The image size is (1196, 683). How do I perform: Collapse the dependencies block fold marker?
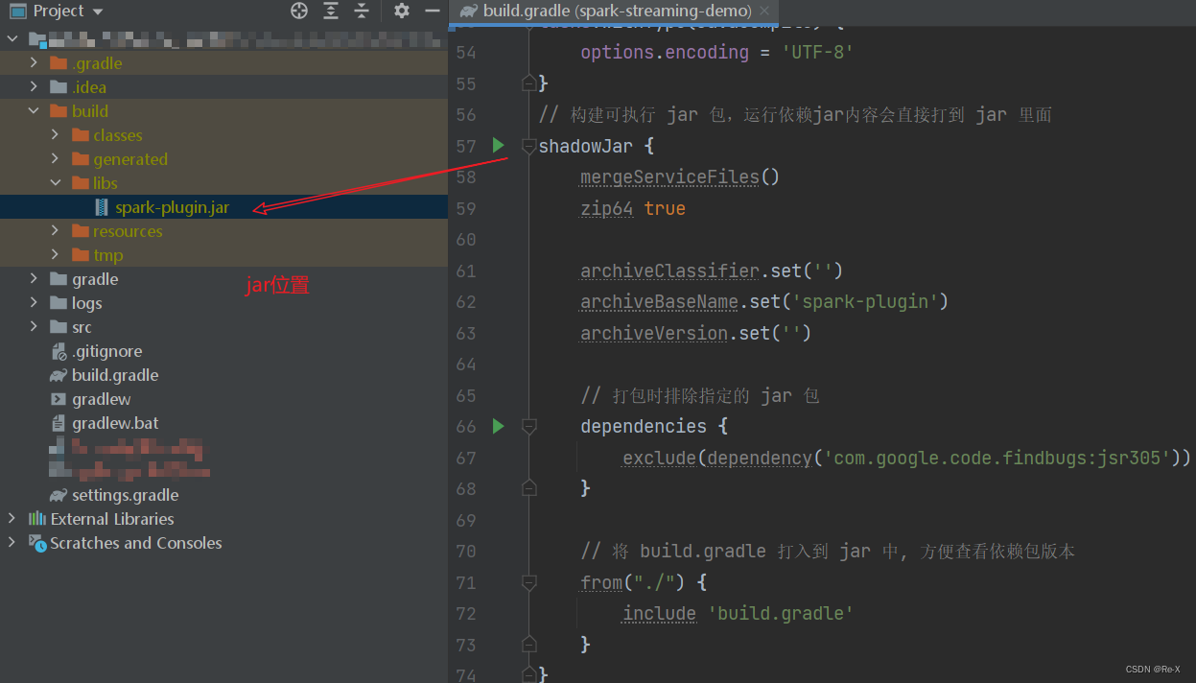click(x=528, y=426)
